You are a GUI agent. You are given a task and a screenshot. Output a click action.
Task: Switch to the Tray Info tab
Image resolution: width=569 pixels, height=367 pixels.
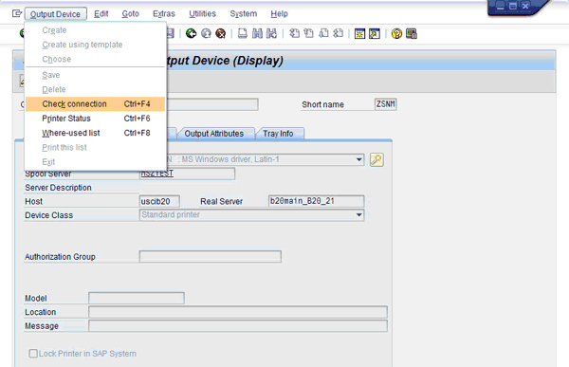click(278, 134)
